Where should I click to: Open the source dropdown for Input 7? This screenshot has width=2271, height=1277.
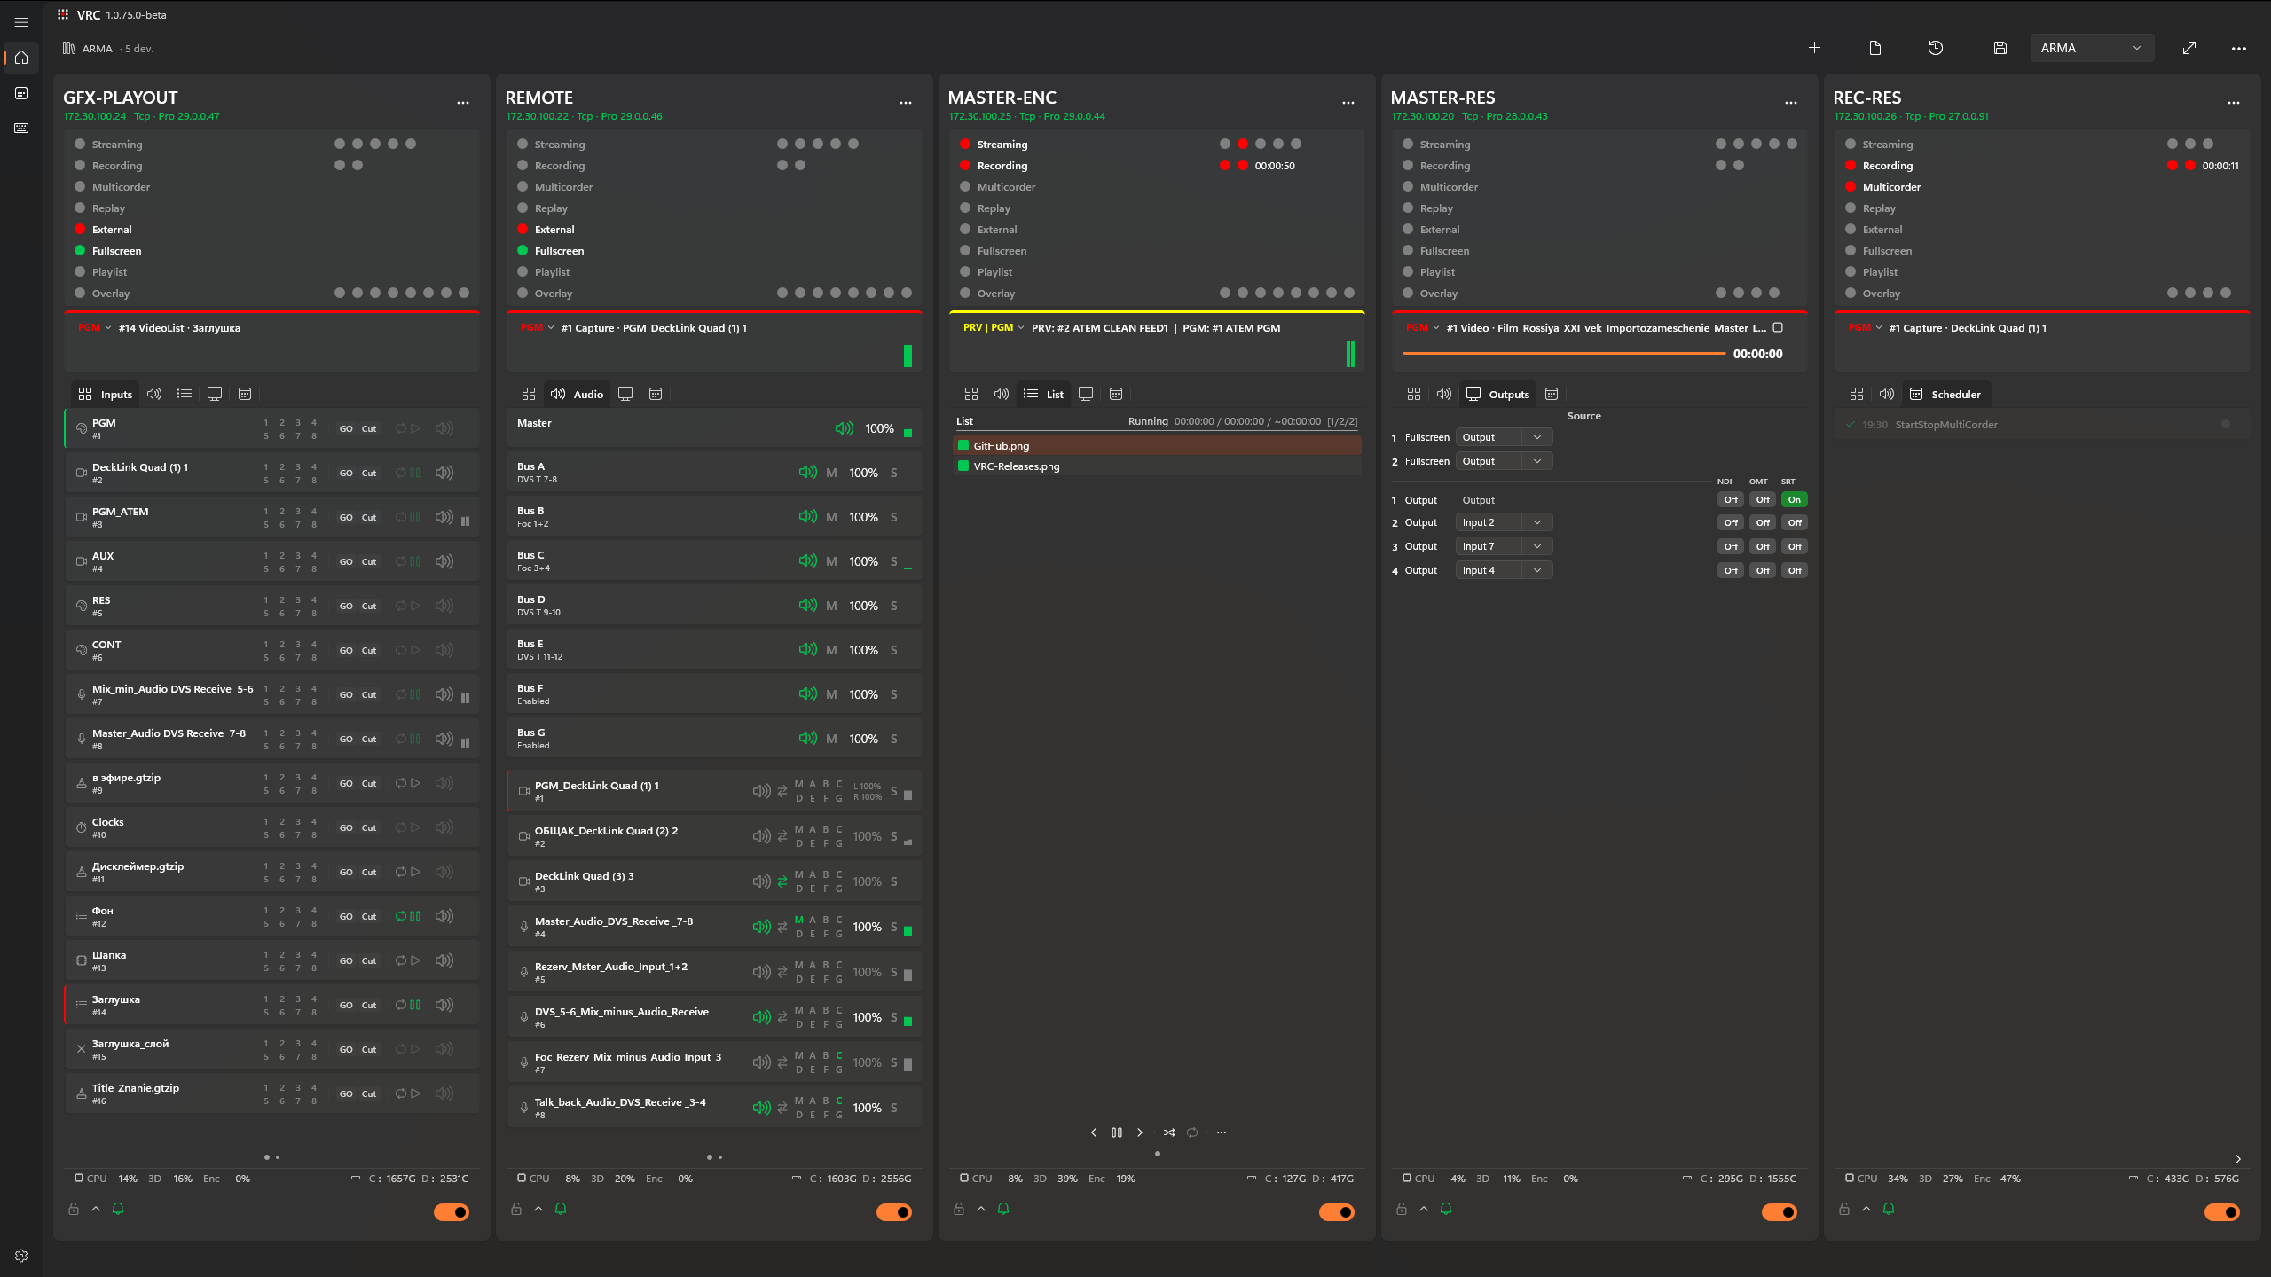[x=1503, y=546]
